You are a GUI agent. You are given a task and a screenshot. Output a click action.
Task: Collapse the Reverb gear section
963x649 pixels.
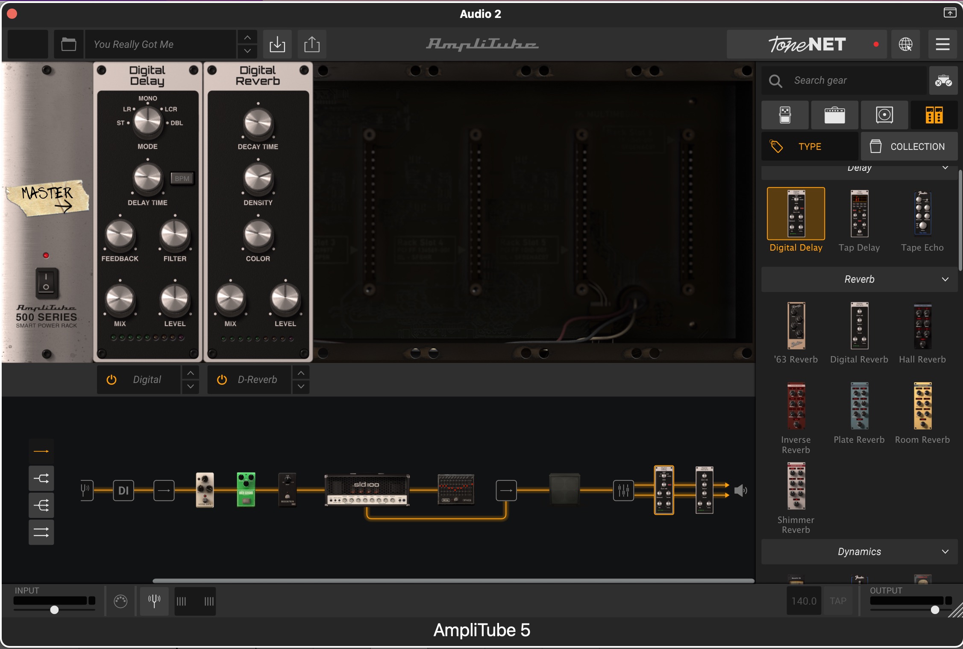945,279
